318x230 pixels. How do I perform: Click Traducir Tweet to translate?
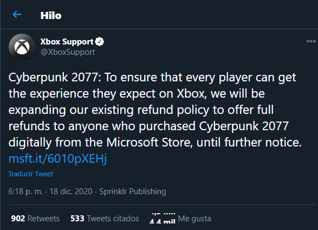(x=31, y=174)
